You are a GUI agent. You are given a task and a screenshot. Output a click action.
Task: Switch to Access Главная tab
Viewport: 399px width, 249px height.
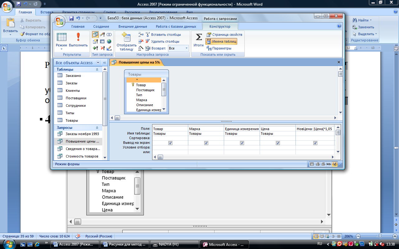pos(78,26)
